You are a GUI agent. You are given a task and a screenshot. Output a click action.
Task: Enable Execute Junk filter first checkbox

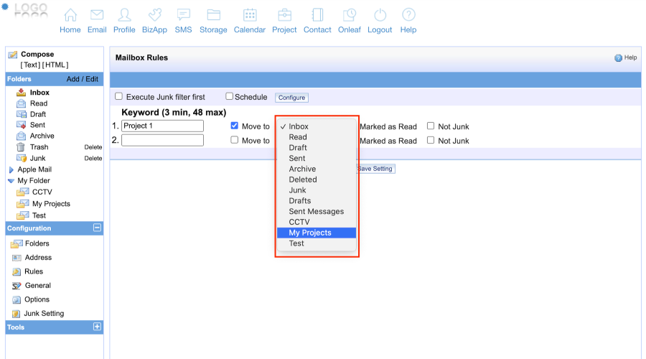pos(119,96)
